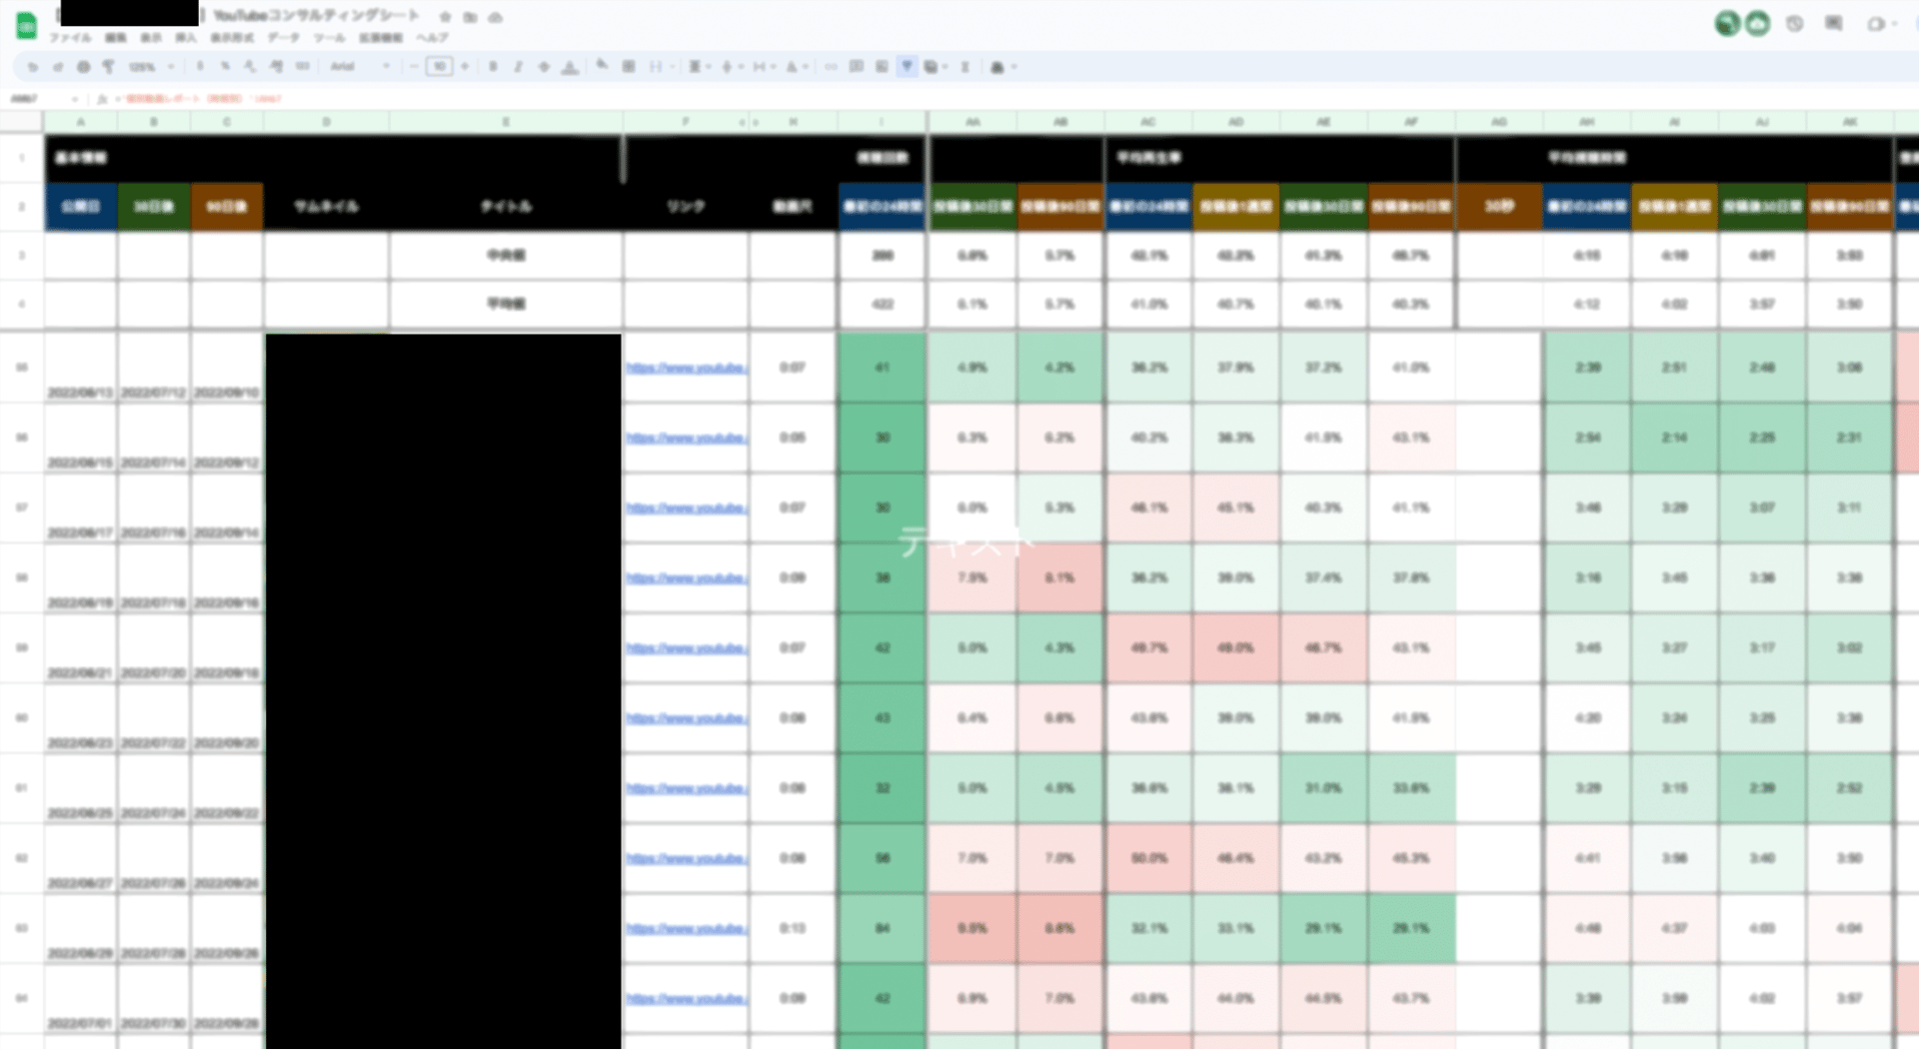Star this spreadsheet next to the title
The image size is (1919, 1050).
click(445, 17)
